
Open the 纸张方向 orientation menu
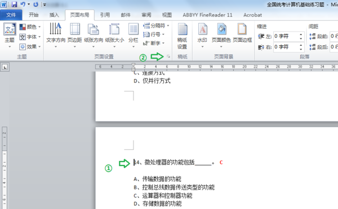click(x=94, y=35)
